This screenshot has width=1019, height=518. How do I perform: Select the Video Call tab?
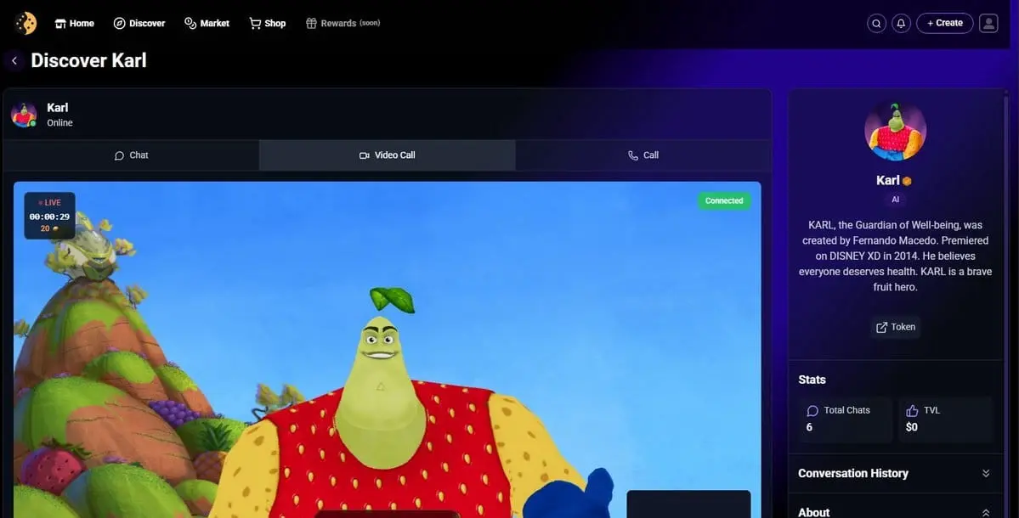(x=388, y=155)
